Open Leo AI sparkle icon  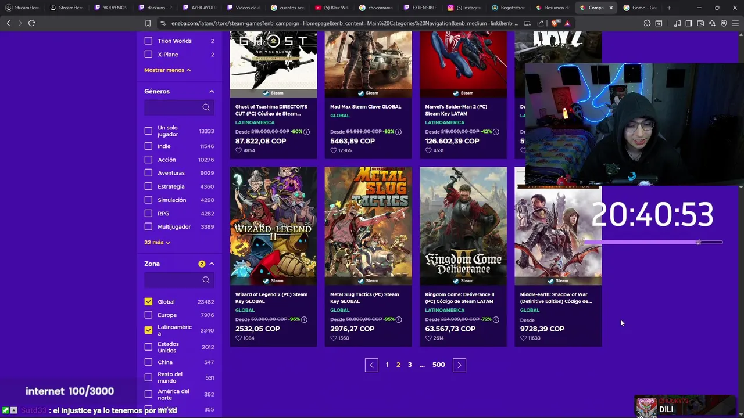pos(712,23)
